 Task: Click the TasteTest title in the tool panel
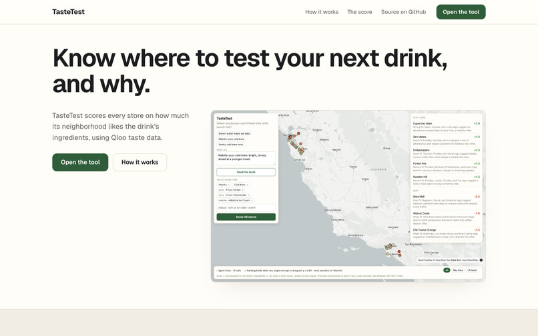[224, 118]
